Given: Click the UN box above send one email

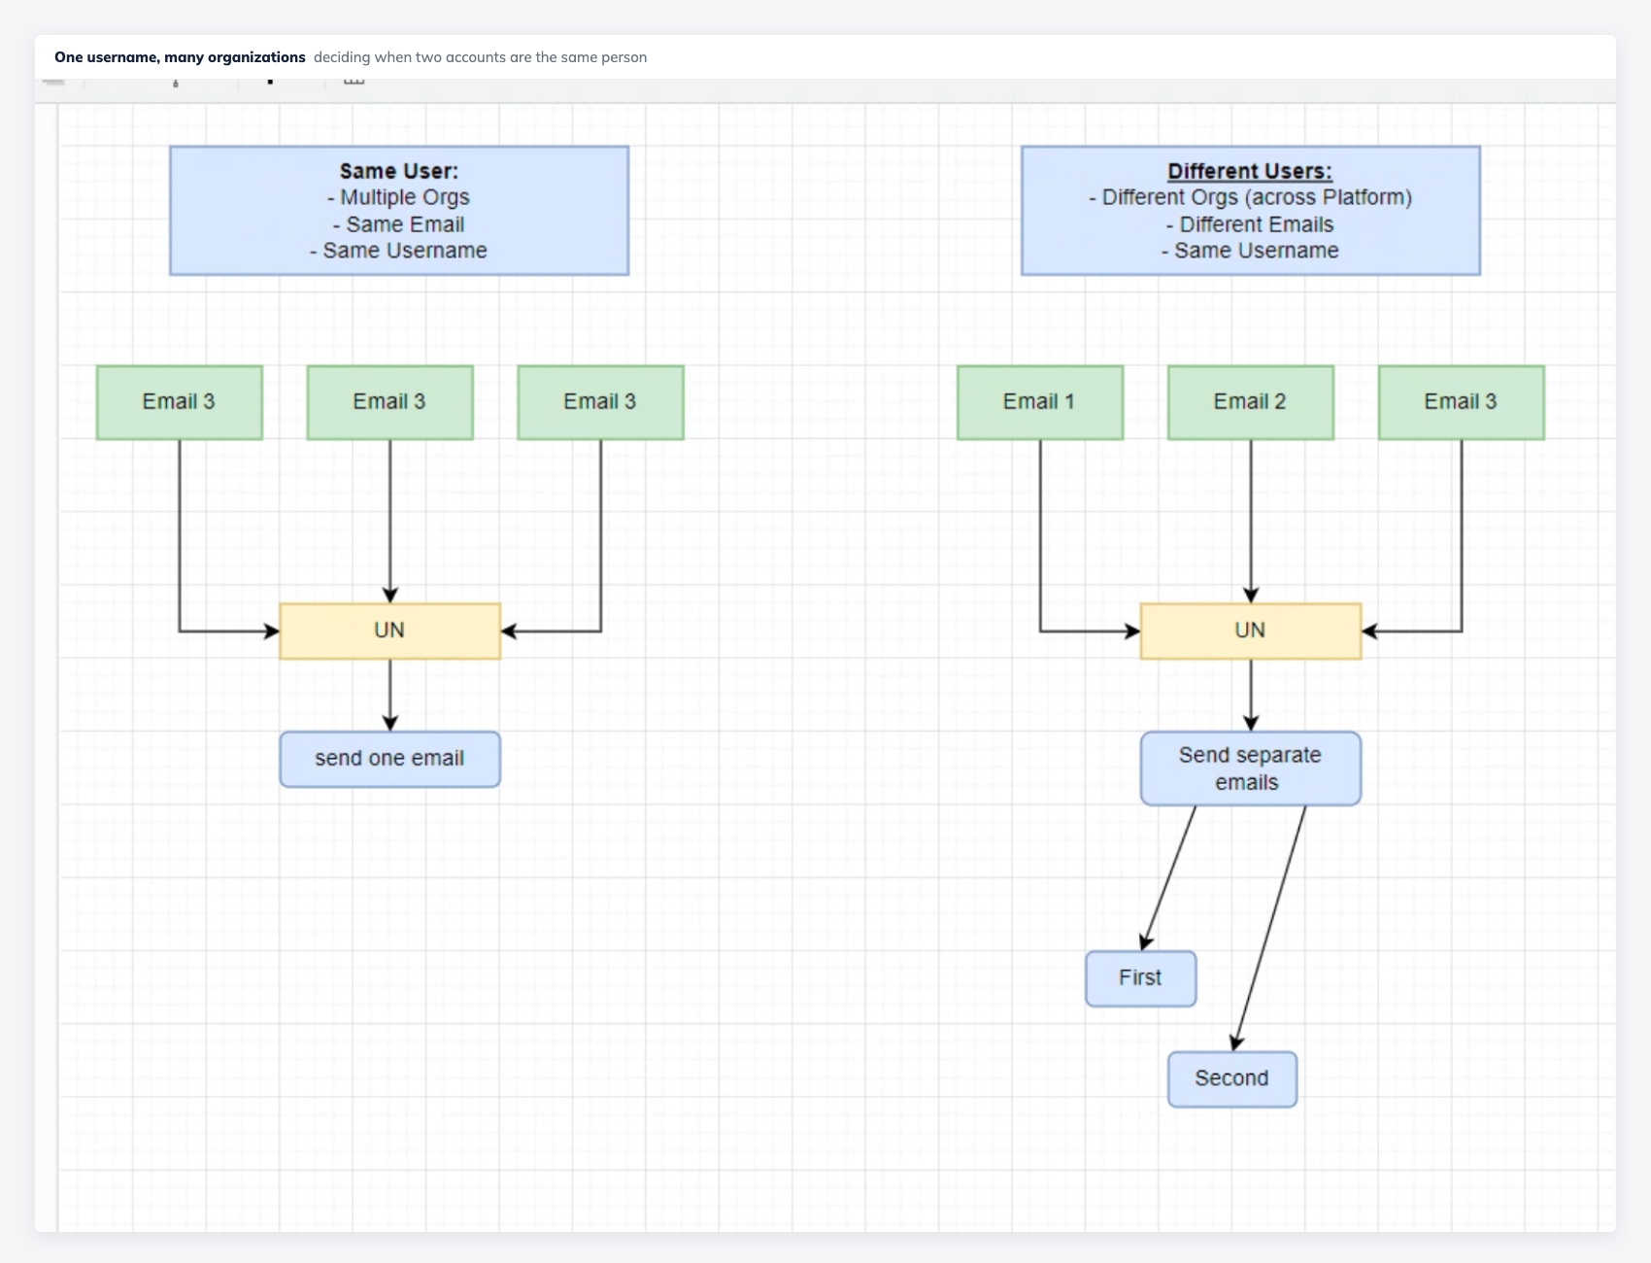Looking at the screenshot, I should [390, 631].
